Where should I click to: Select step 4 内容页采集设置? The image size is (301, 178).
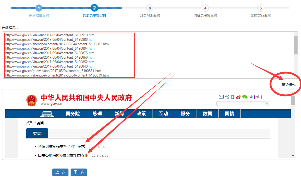(x=205, y=8)
